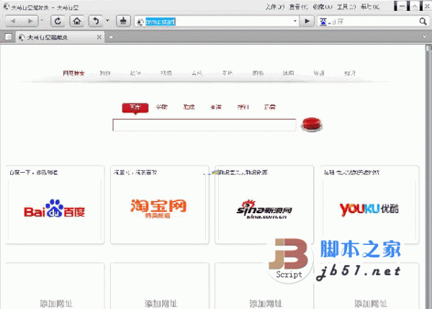Screen dimensions: 432x309
Task: Expand the undo button dropdown arrow
Action: (x=108, y=21)
